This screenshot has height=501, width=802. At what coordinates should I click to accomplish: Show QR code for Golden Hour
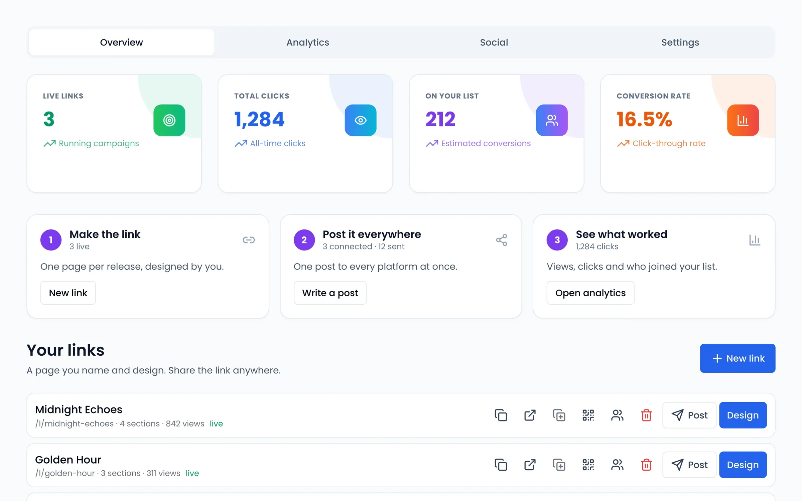[x=588, y=465]
